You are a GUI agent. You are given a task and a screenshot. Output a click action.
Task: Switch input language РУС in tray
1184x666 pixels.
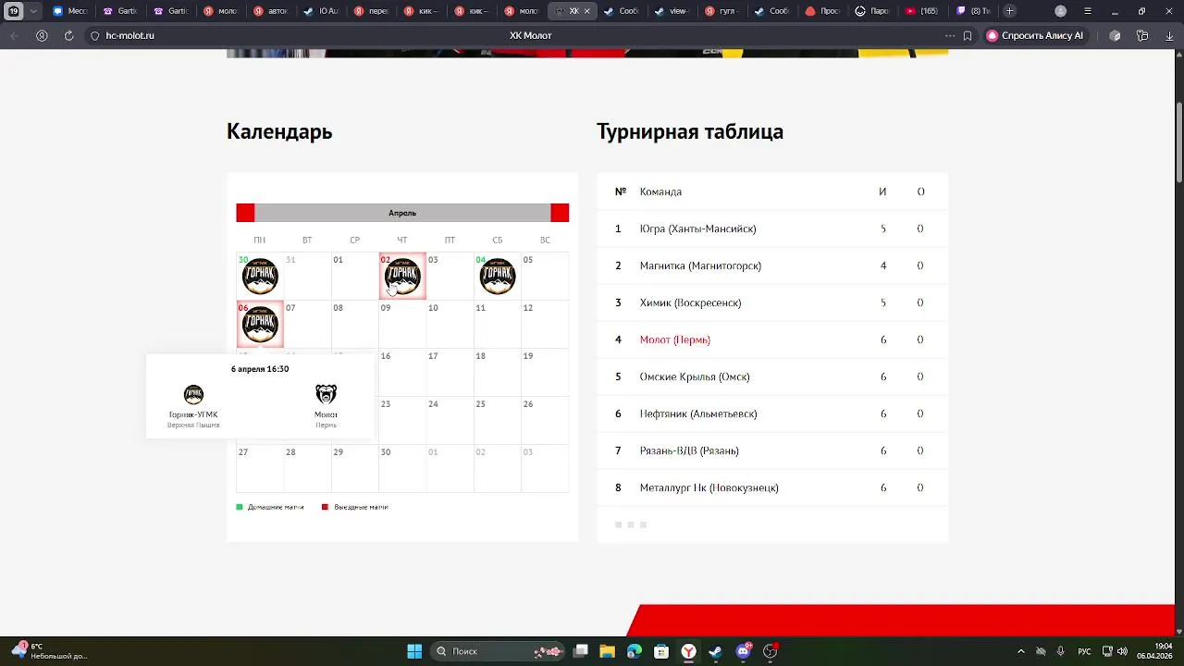[x=1084, y=651]
